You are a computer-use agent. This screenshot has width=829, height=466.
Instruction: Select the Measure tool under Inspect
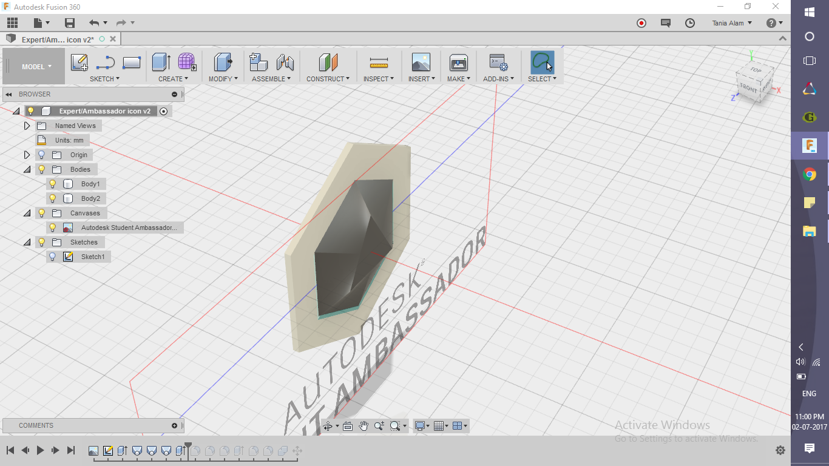378,61
